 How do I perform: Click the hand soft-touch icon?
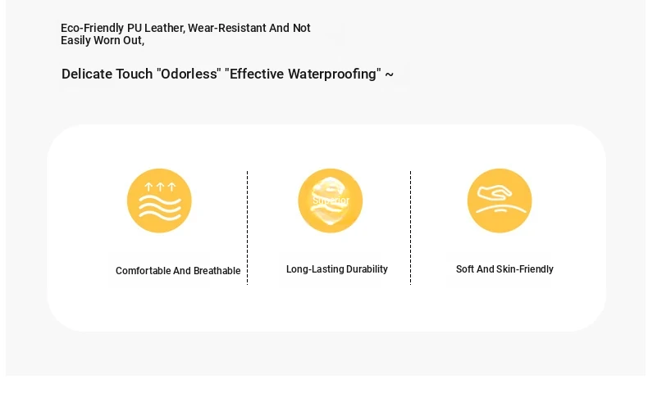pyautogui.click(x=500, y=201)
